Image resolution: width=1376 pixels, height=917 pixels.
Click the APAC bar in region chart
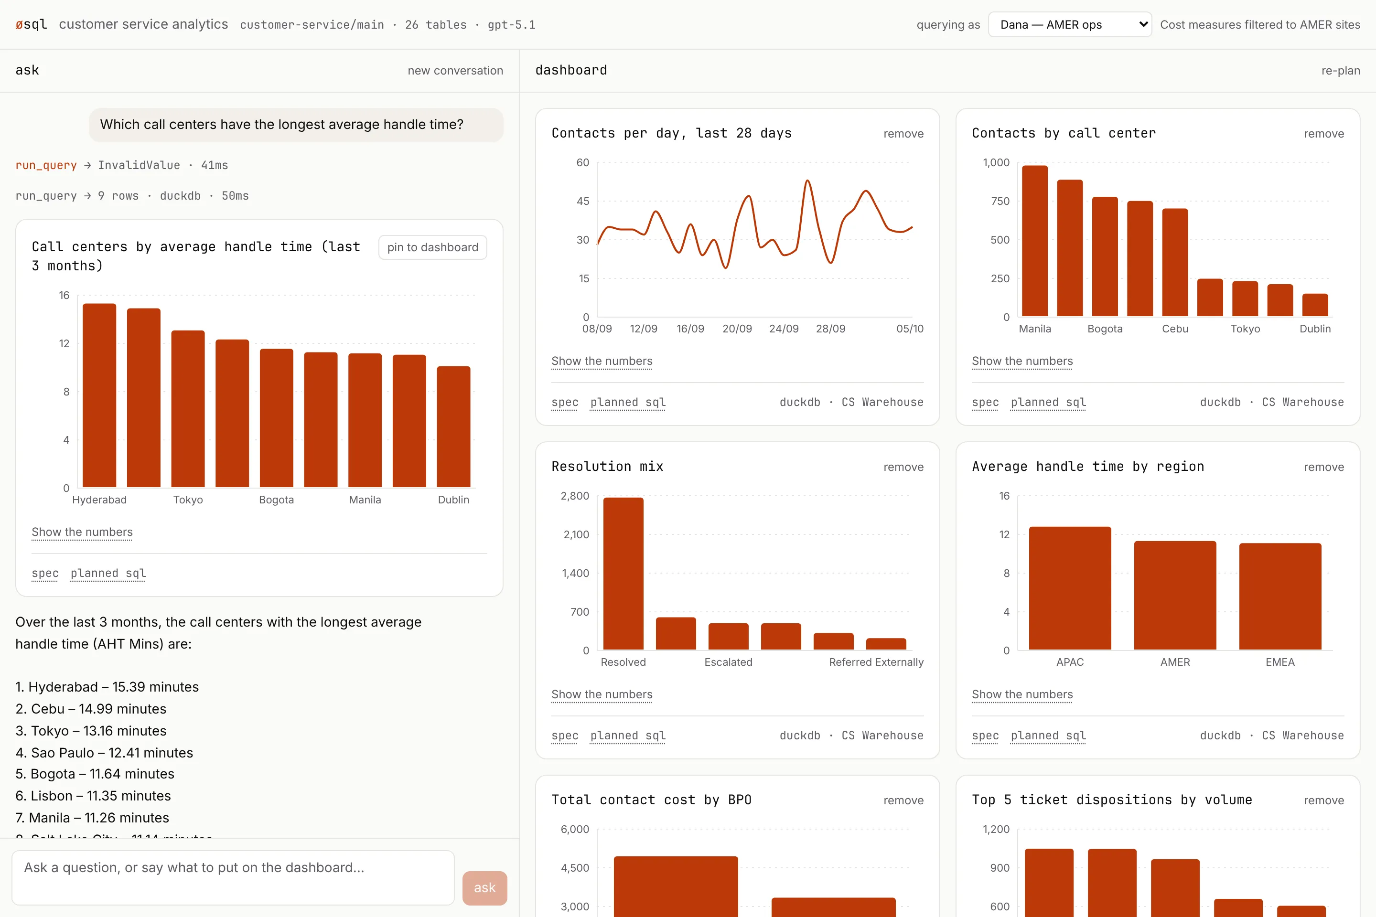[x=1070, y=588]
